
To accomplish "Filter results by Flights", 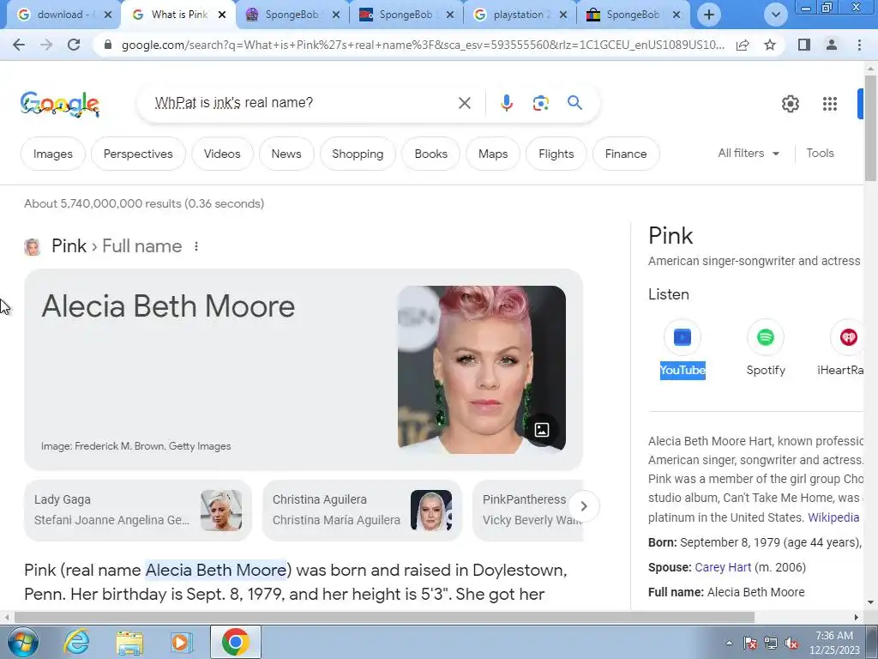I will 556,154.
